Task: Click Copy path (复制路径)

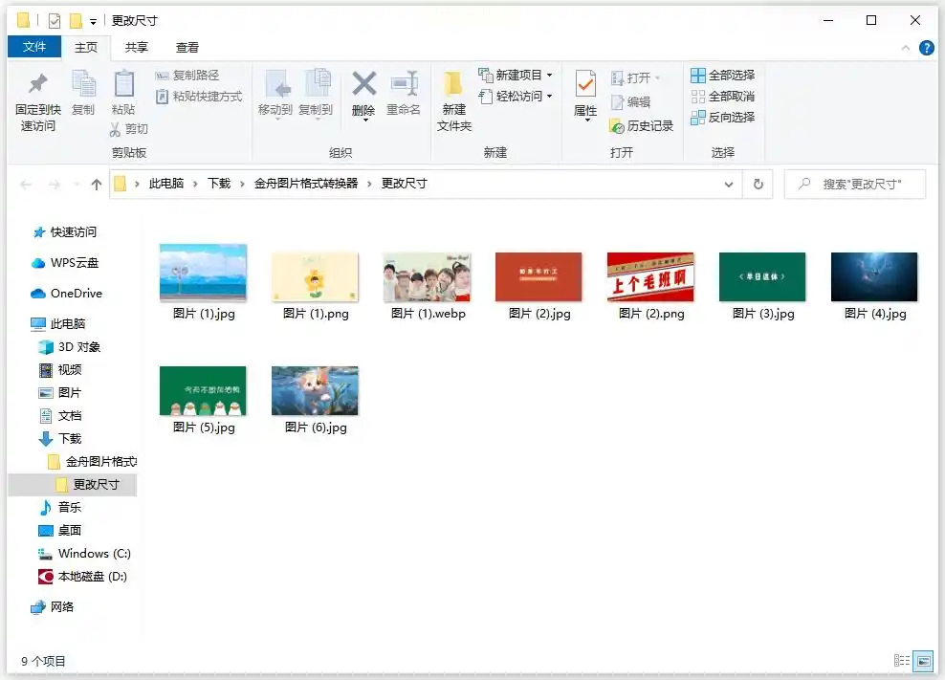Action: 187,76
